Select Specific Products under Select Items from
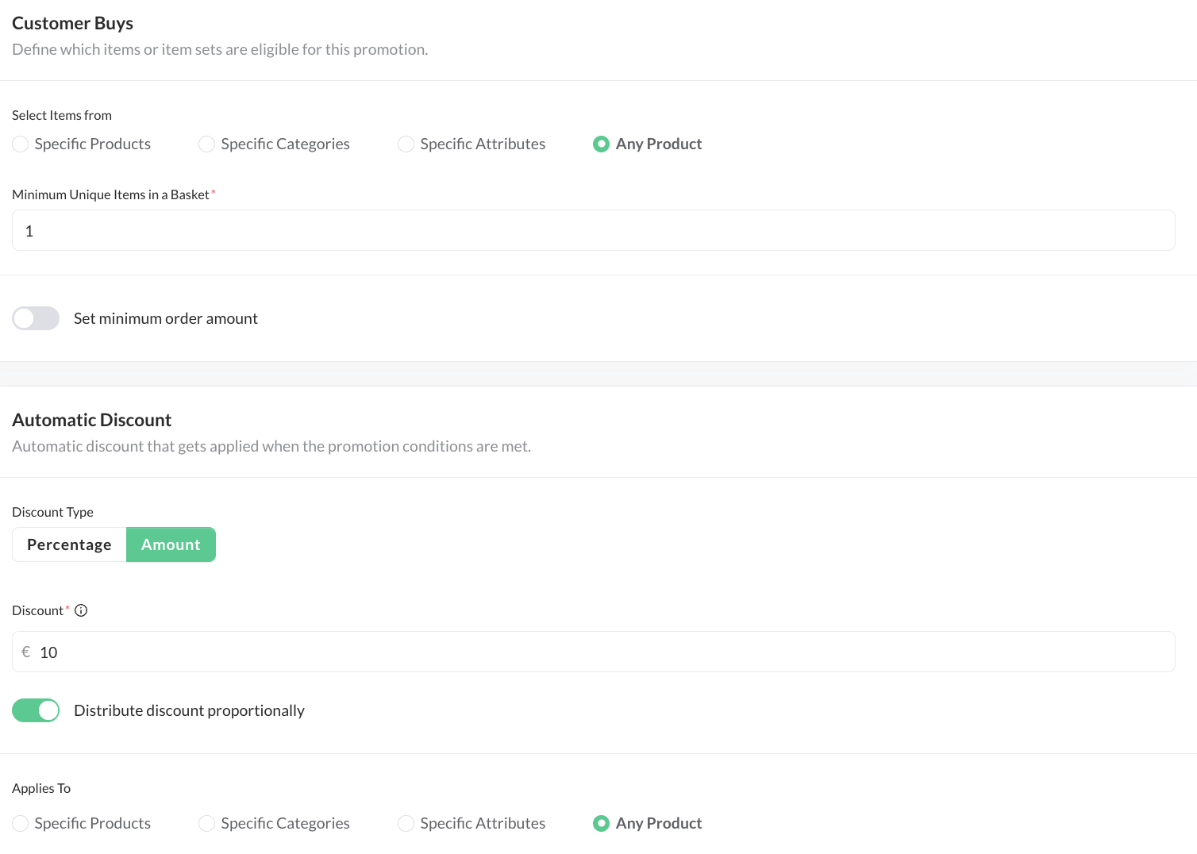 (21, 144)
